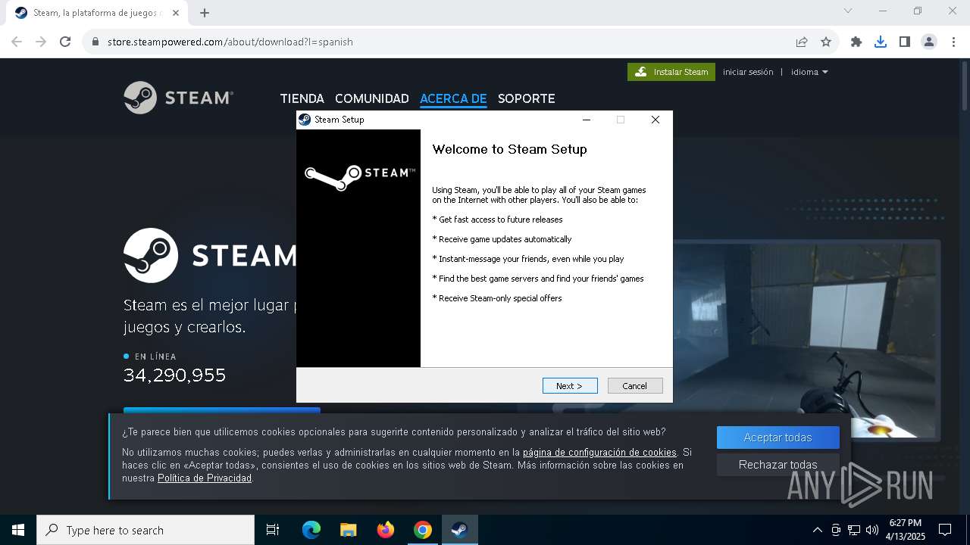Open the Chrome tab search chevron

click(848, 11)
